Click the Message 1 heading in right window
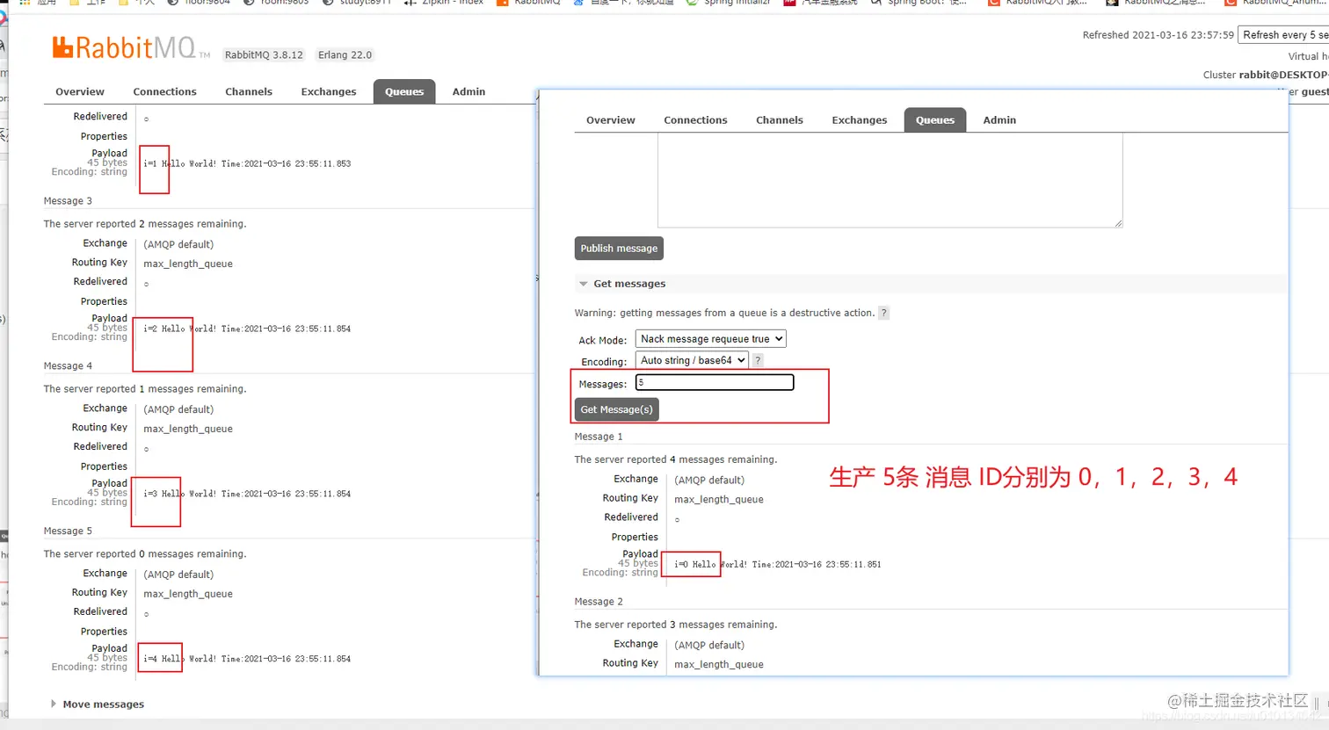The image size is (1329, 730). click(599, 437)
